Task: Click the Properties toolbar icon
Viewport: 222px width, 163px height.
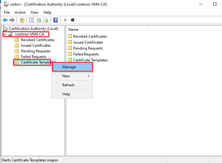Action: [31, 20]
